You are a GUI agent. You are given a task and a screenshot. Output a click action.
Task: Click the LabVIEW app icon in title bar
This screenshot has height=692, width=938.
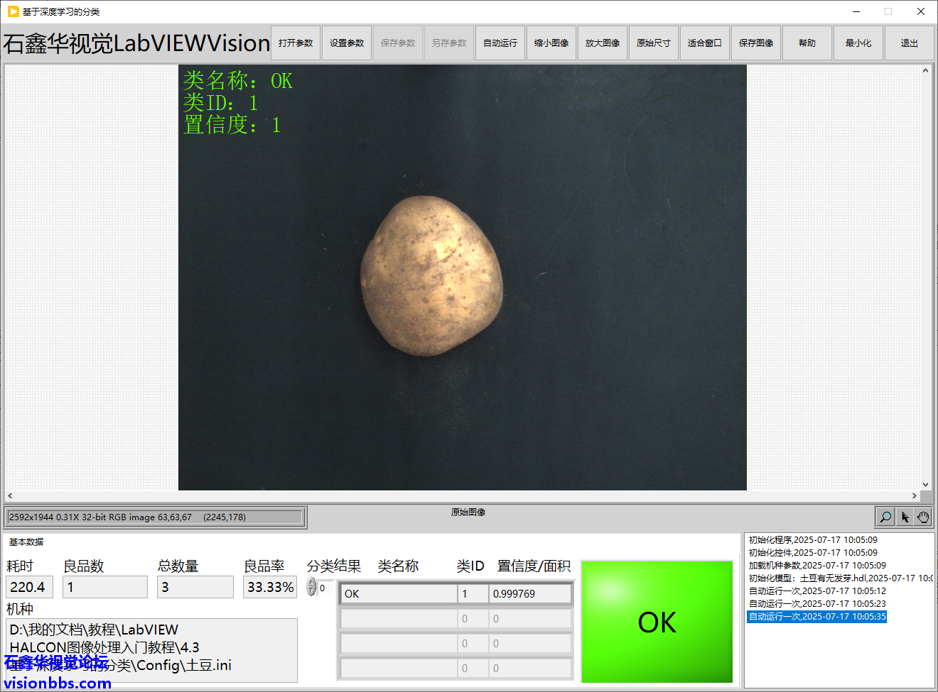[x=13, y=11]
